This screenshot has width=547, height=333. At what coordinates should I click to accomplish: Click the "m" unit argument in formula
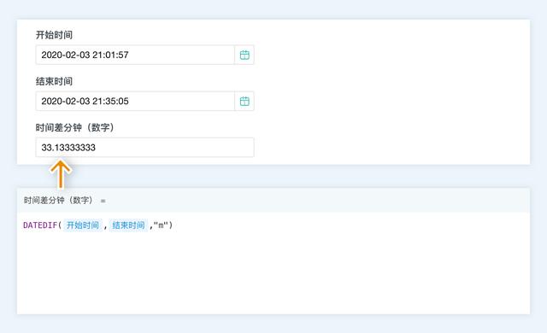pyautogui.click(x=161, y=225)
